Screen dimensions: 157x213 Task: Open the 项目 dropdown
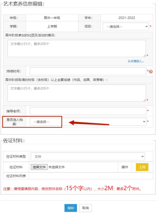pos(126,26)
